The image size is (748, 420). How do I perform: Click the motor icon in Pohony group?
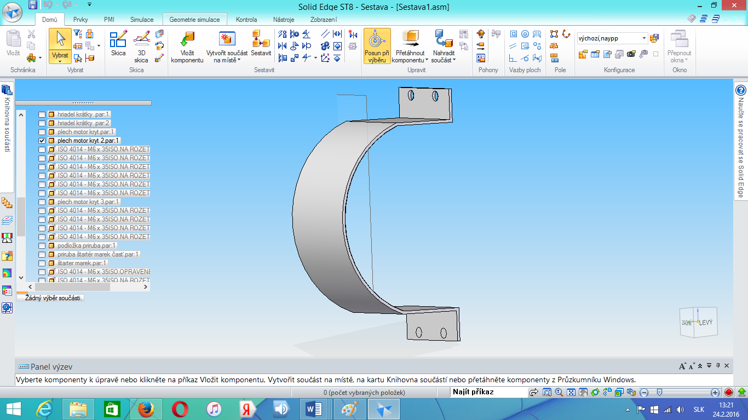pos(481,34)
